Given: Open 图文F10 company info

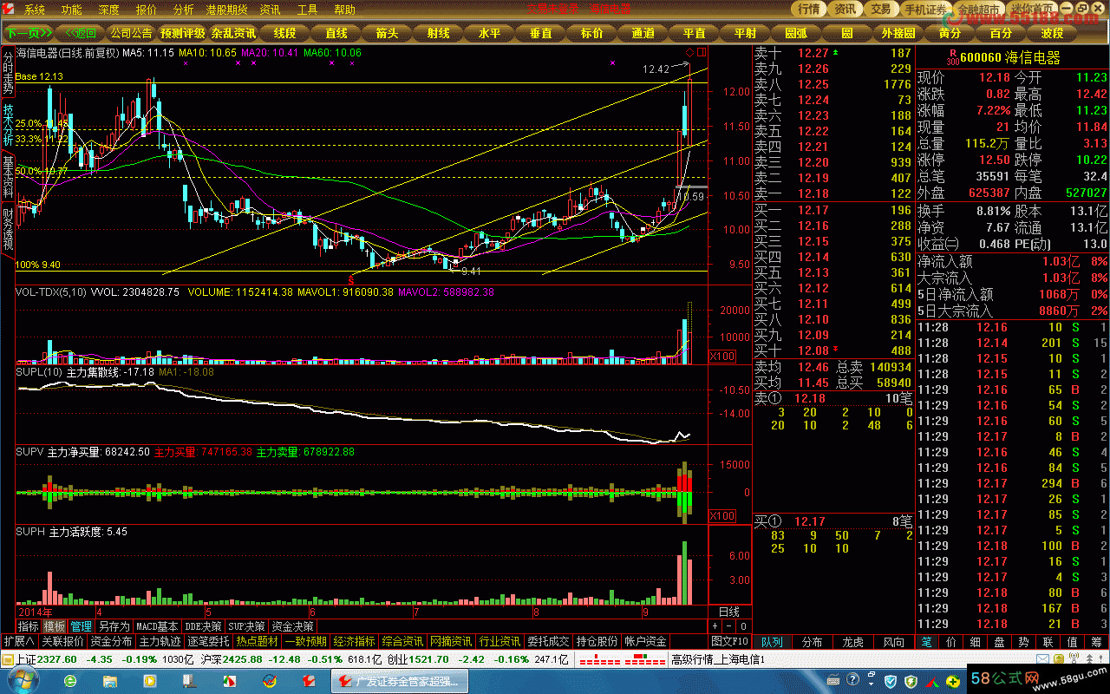Looking at the screenshot, I should [729, 641].
